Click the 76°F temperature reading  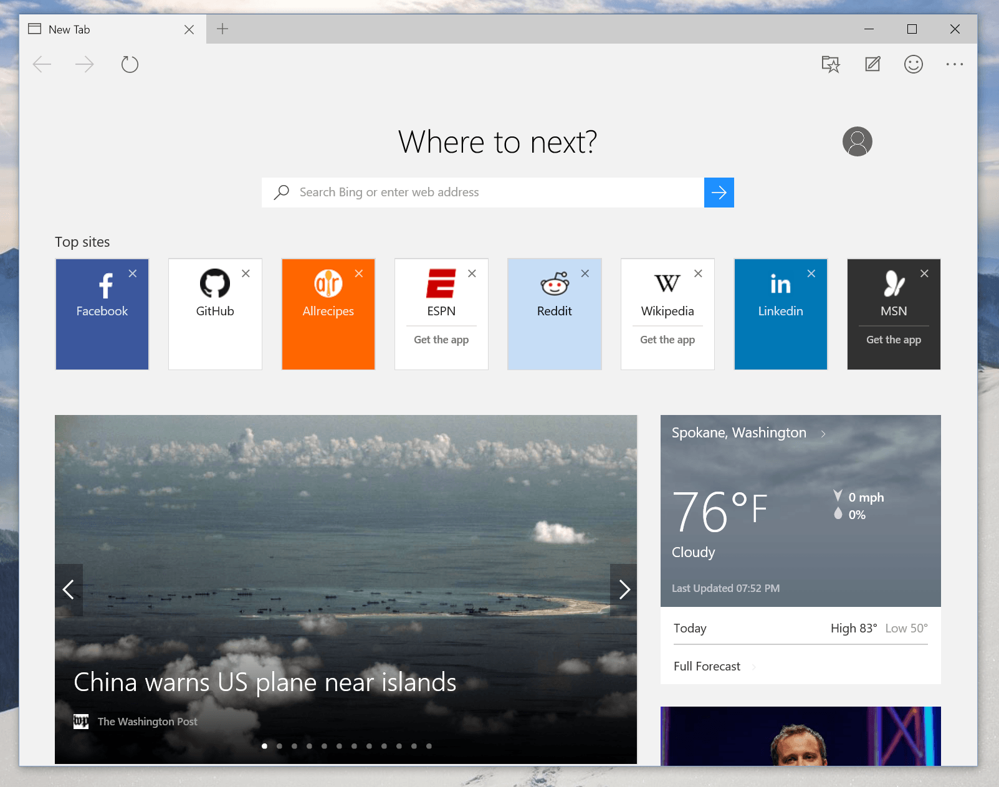tap(720, 512)
